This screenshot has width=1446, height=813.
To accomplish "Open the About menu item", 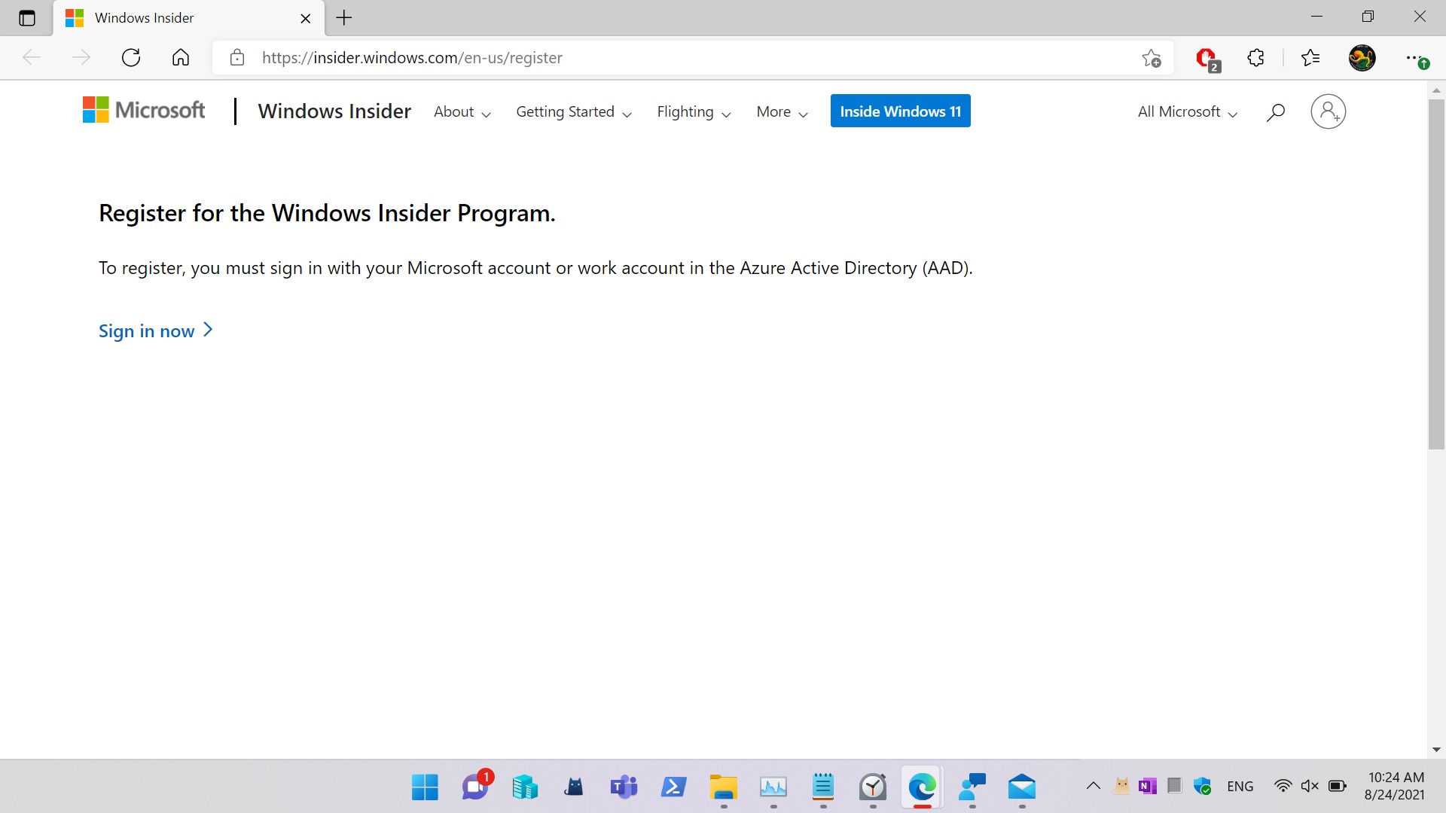I will coord(461,111).
